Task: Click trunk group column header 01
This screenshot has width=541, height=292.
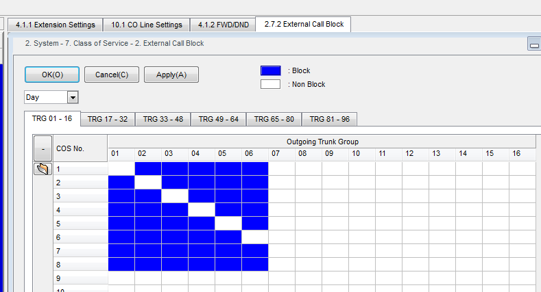Action: pos(121,154)
